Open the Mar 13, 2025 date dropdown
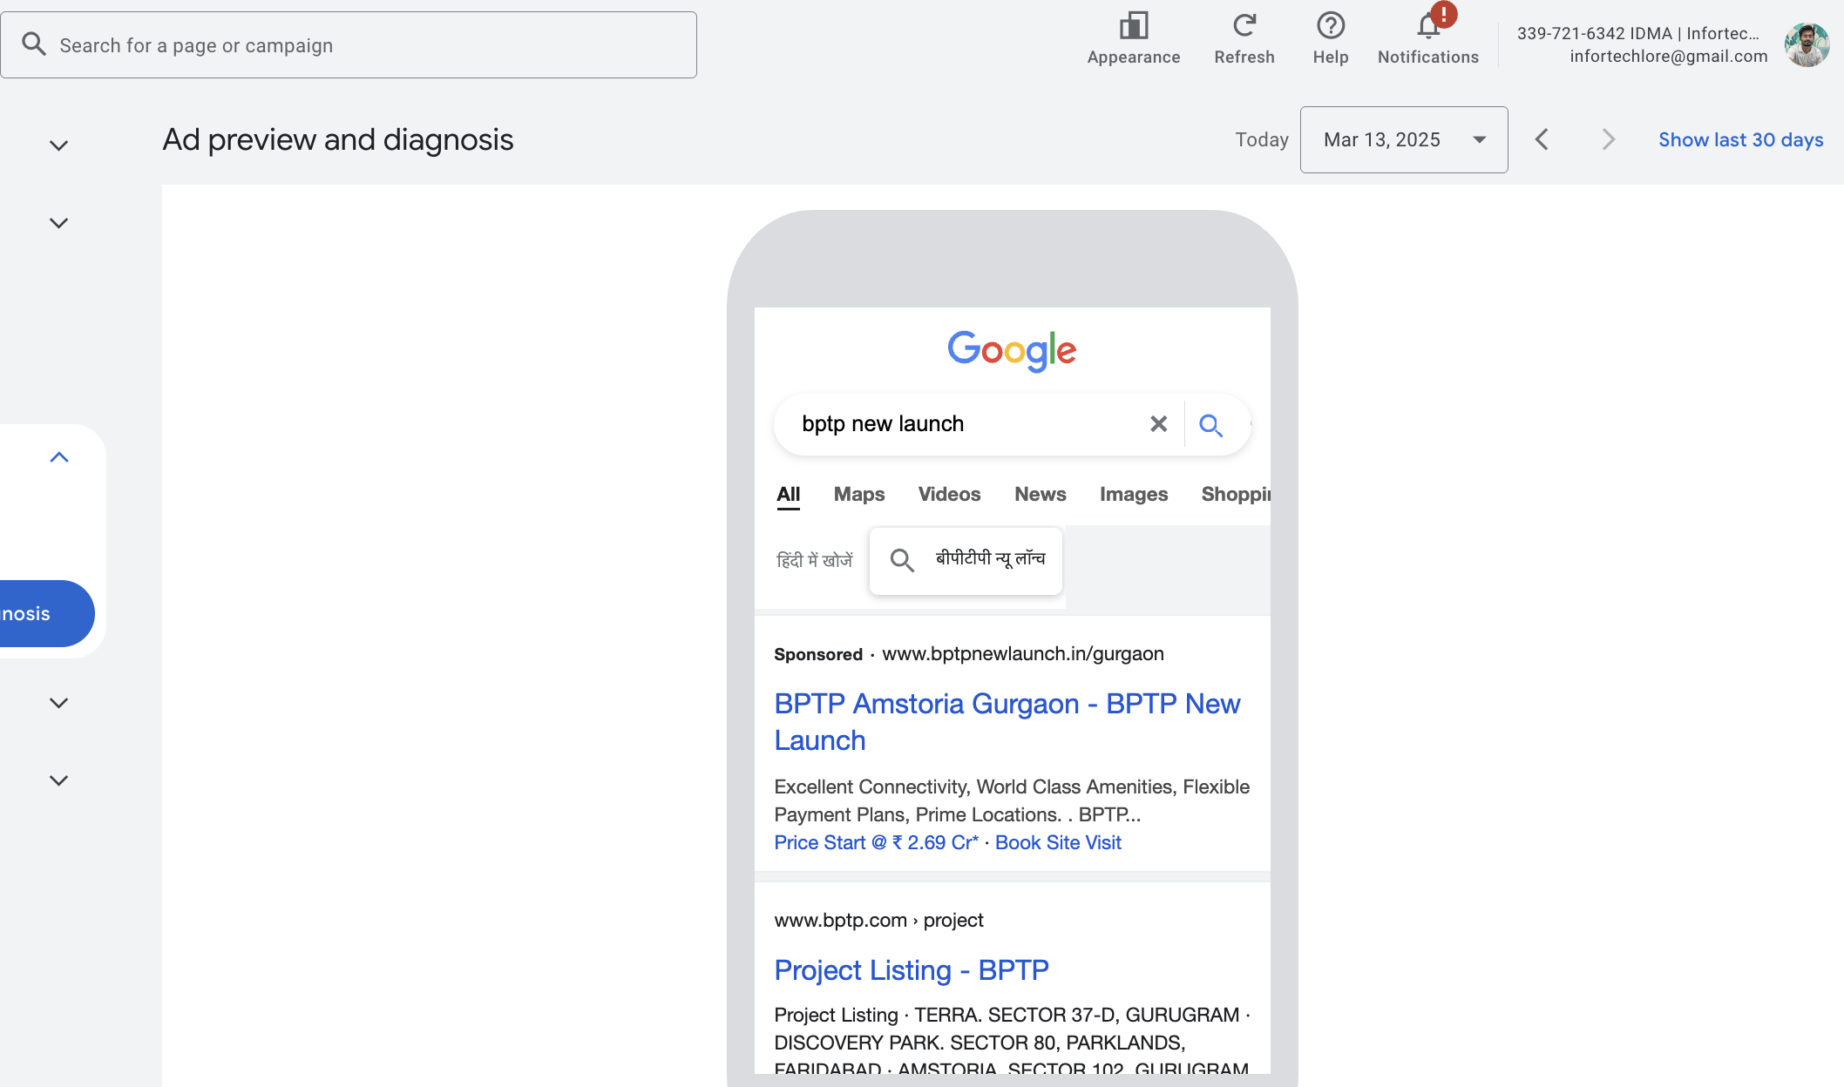The height and width of the screenshot is (1087, 1844). [x=1404, y=139]
